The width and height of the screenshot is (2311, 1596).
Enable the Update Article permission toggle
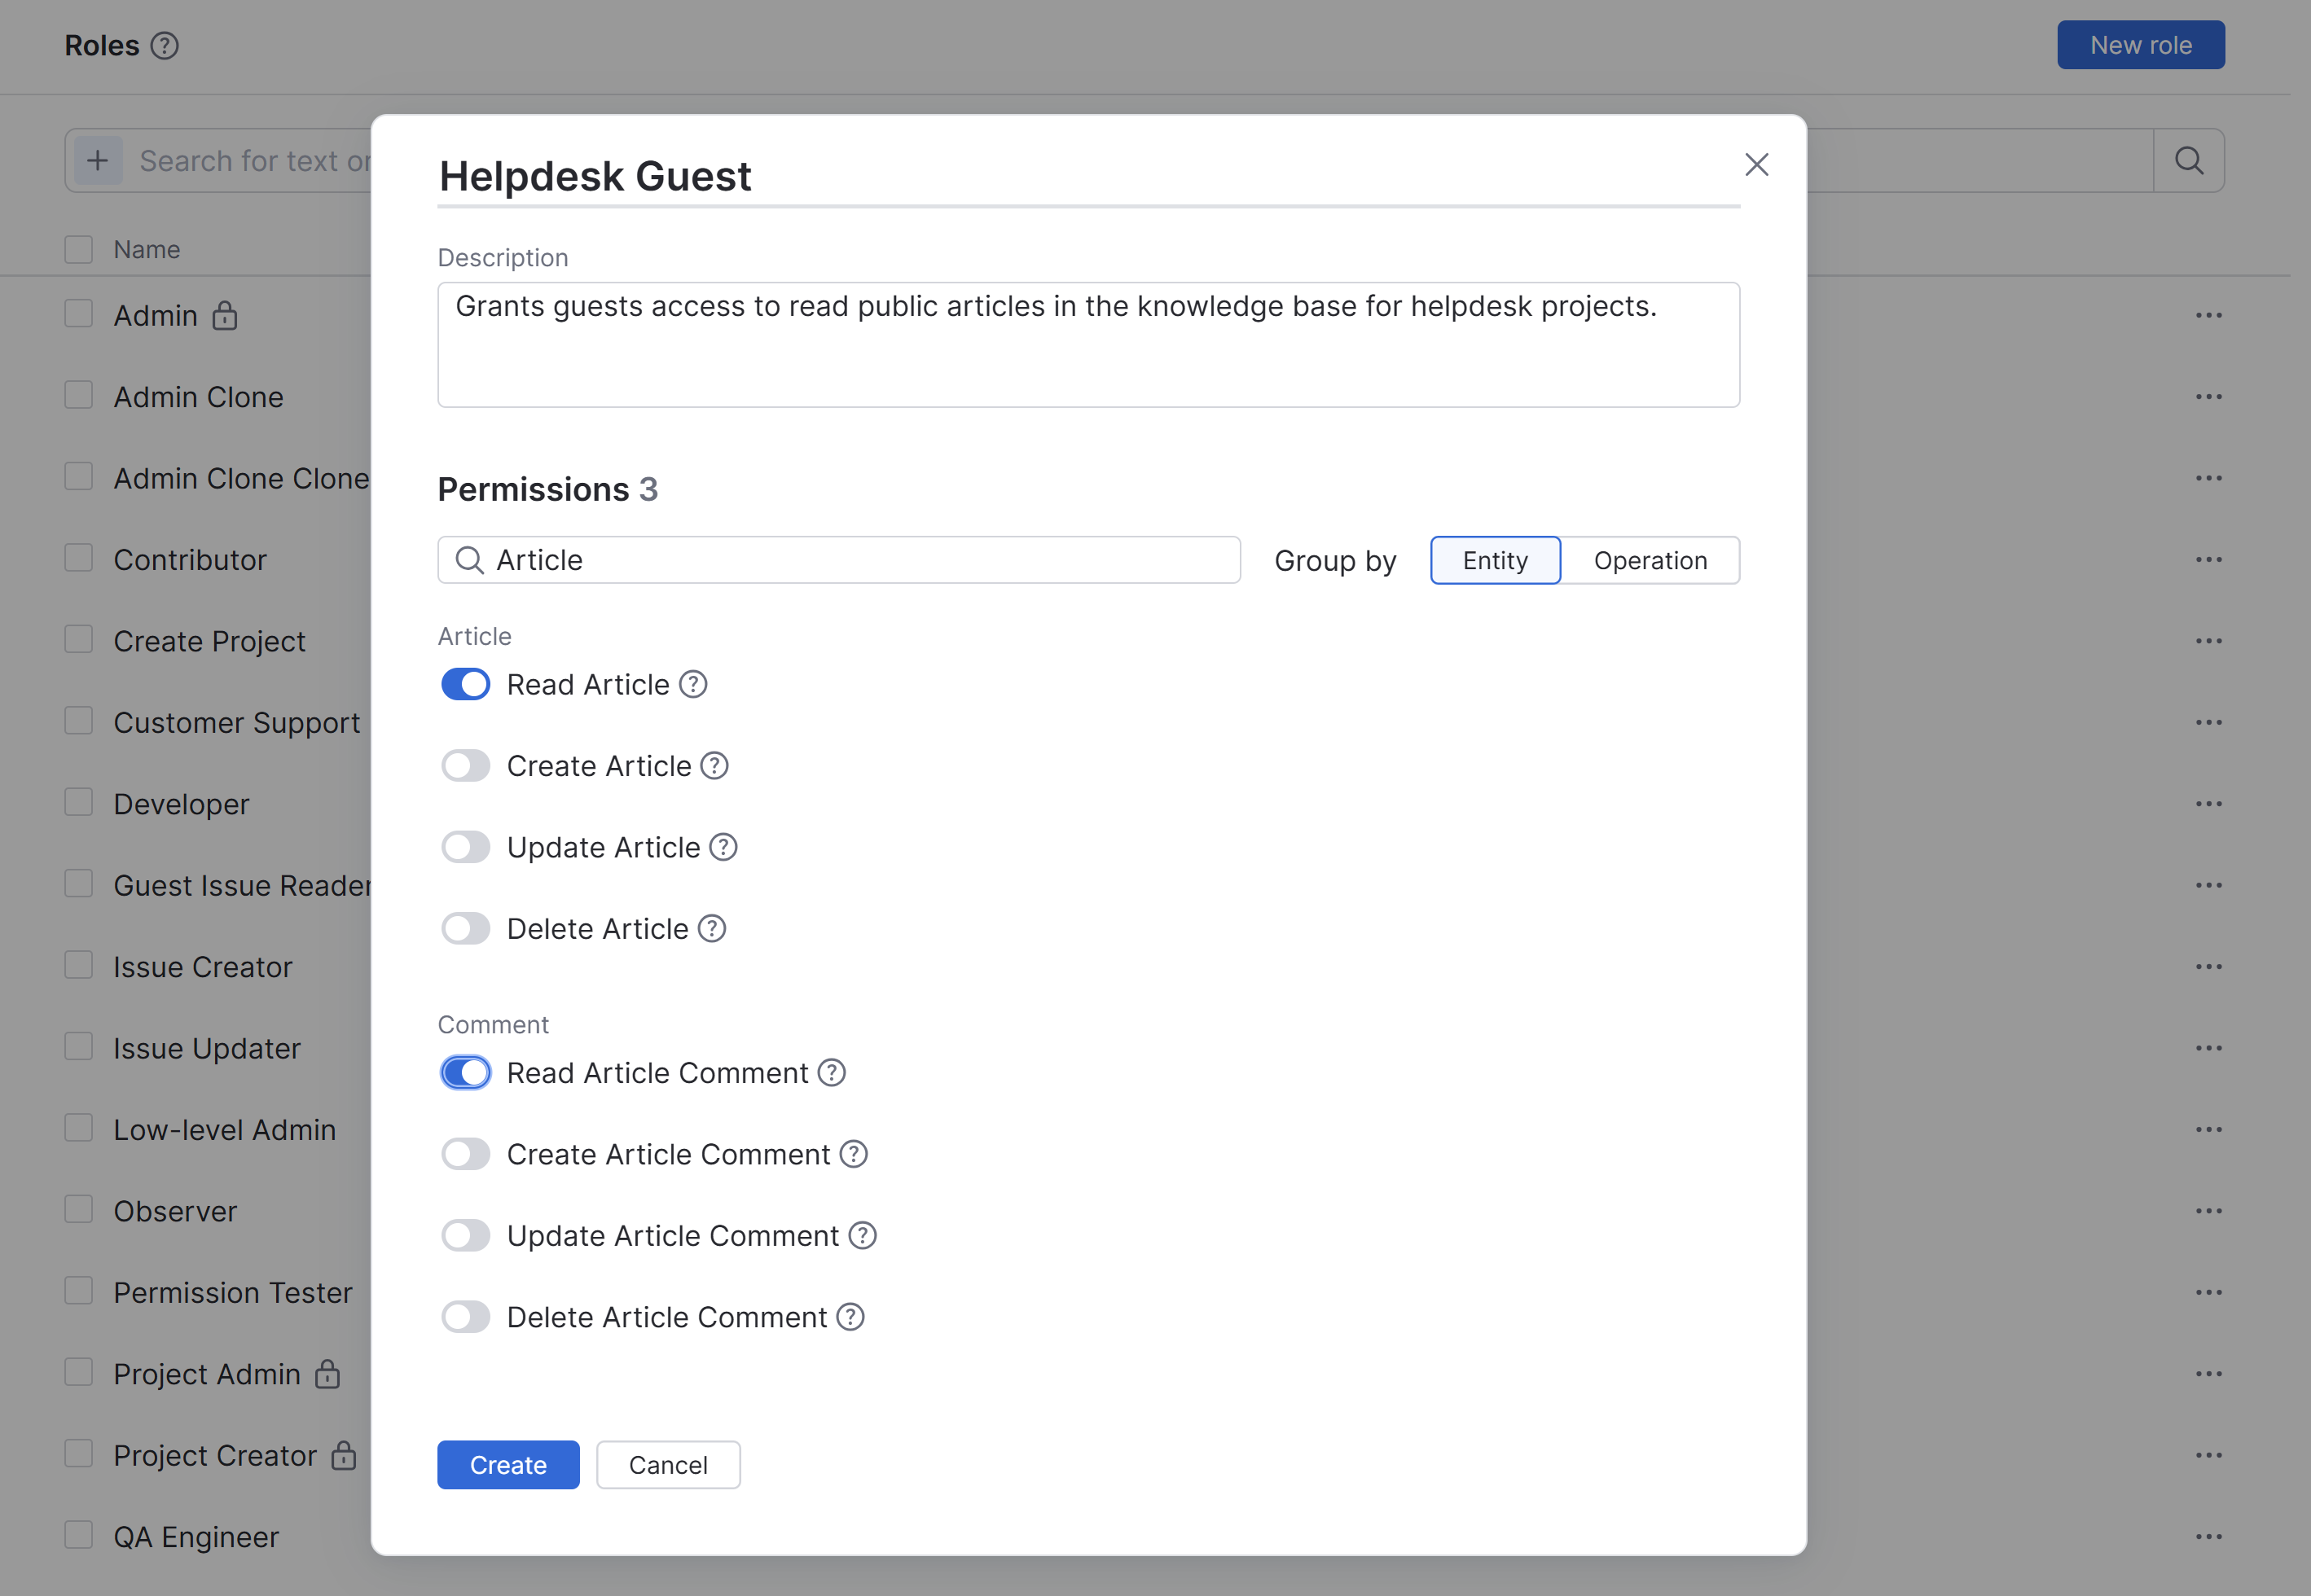click(465, 847)
